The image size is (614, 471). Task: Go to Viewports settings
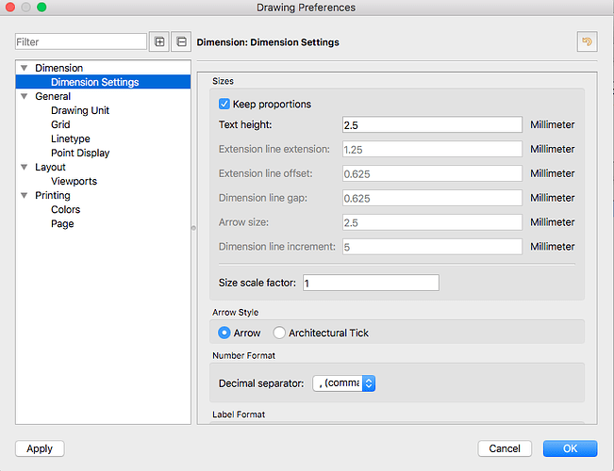click(x=74, y=181)
